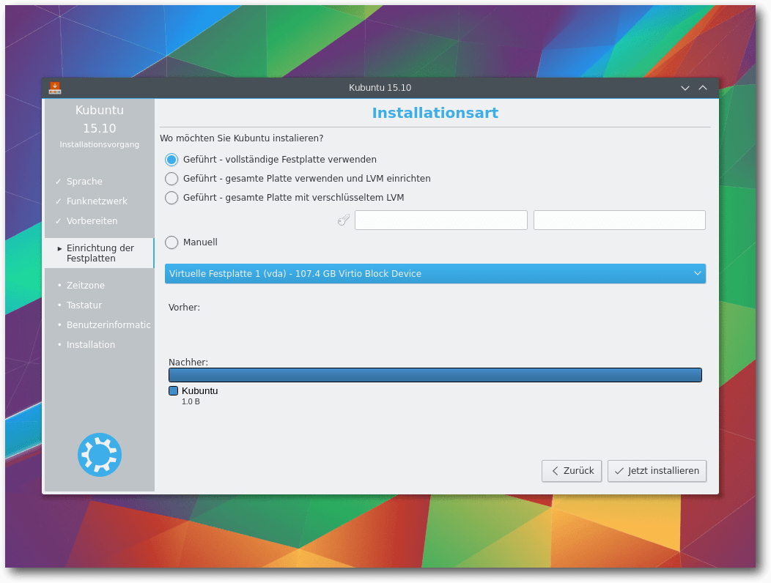Image resolution: width=771 pixels, height=583 pixels.
Task: Select 'Einrichtung der Festplatten' sidebar step
Action: [100, 253]
